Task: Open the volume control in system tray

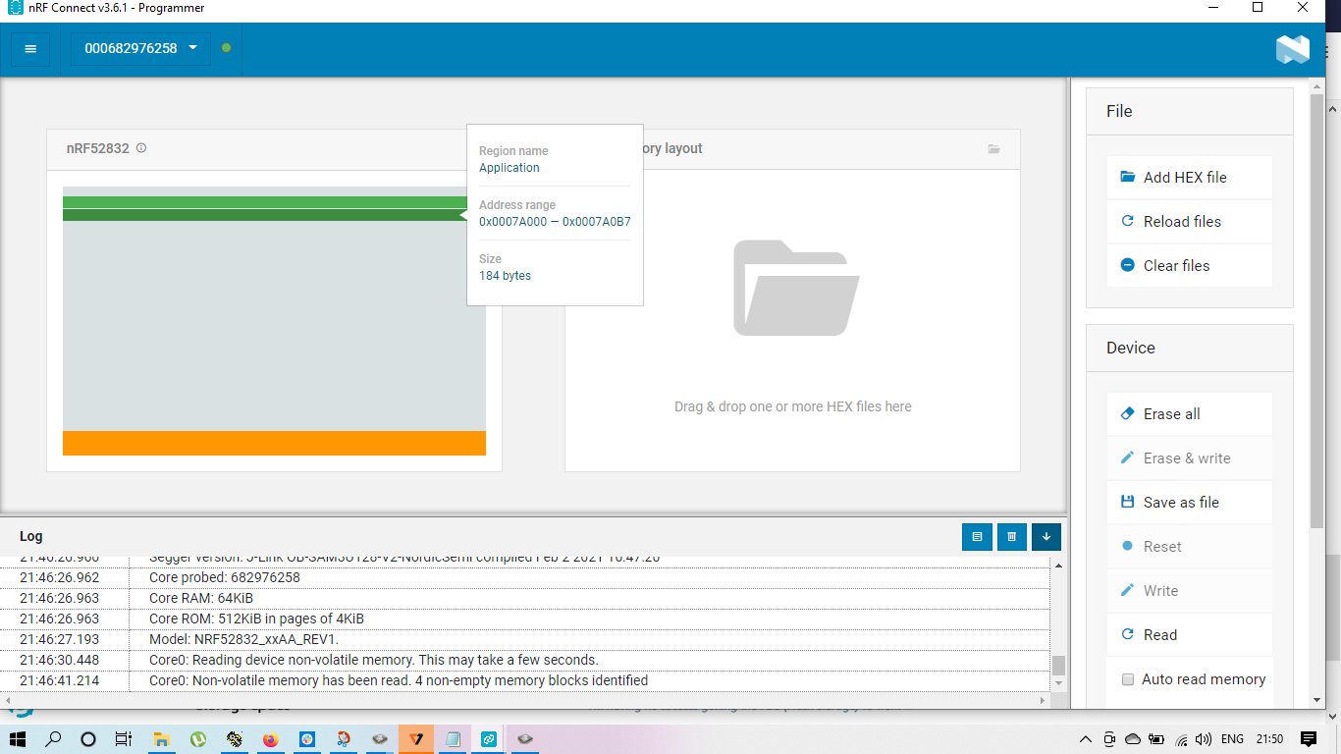Action: (x=1205, y=739)
